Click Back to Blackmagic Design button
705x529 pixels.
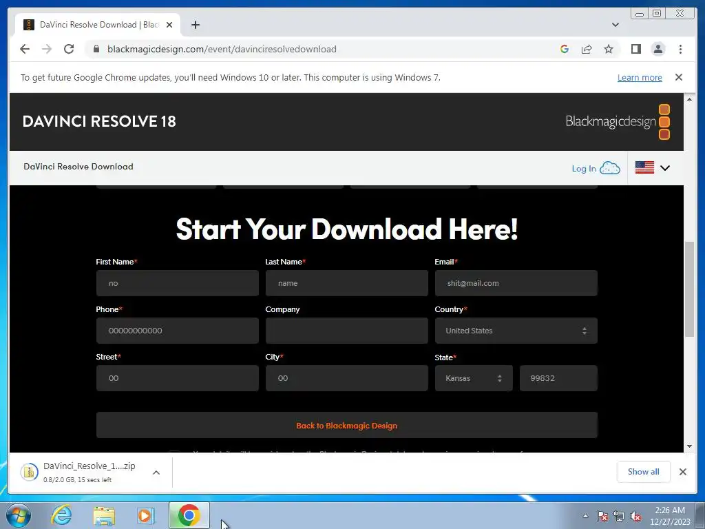tap(347, 426)
